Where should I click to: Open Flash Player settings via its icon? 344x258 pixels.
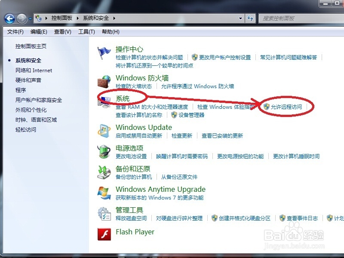tap(104, 233)
